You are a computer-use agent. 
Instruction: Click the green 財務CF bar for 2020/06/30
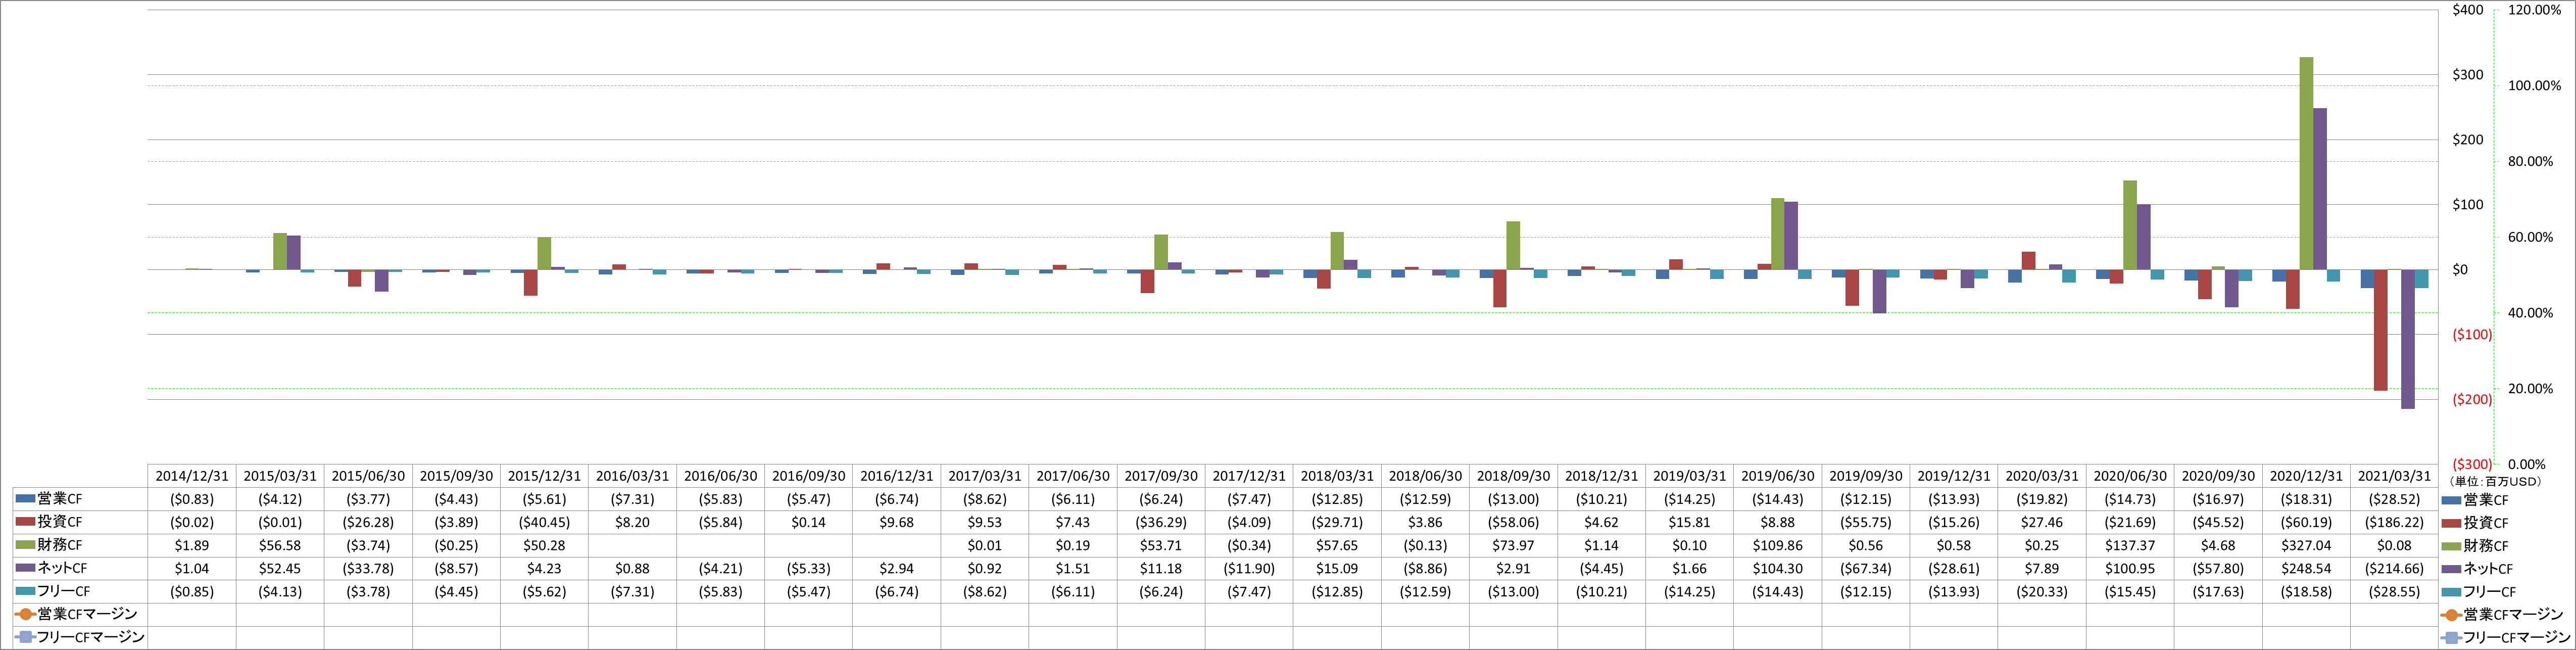(x=2130, y=225)
